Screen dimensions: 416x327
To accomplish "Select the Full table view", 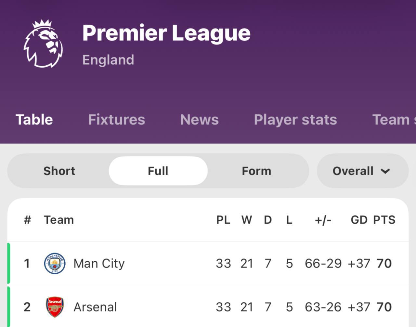I will tap(158, 171).
